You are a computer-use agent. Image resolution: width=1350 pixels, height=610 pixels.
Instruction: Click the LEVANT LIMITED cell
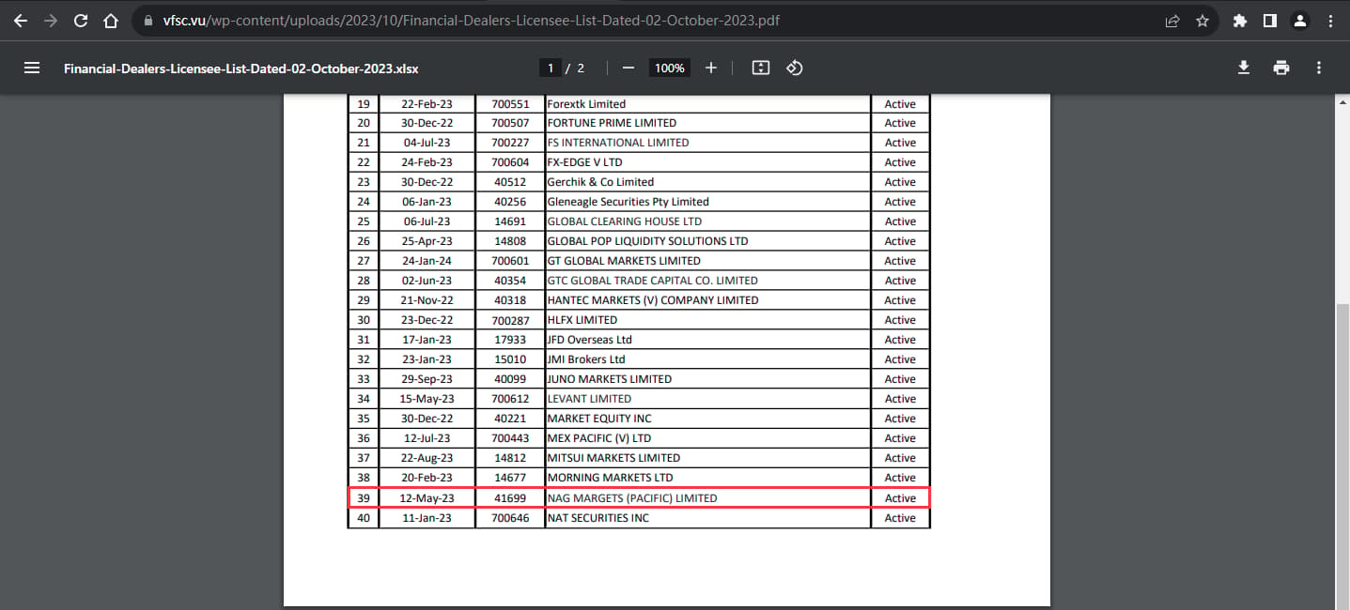pyautogui.click(x=707, y=399)
